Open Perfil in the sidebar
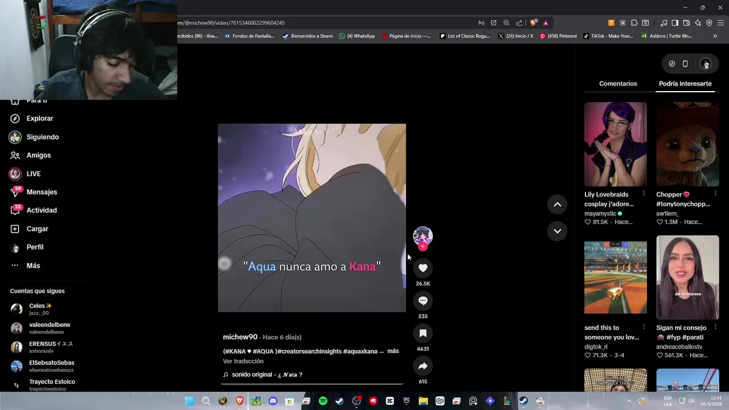Viewport: 729px width, 410px height. pos(27,247)
